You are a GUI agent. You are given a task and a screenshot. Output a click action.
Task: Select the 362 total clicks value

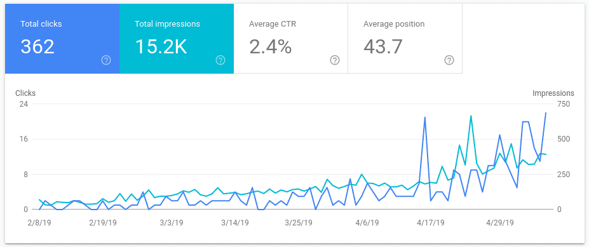pos(37,47)
